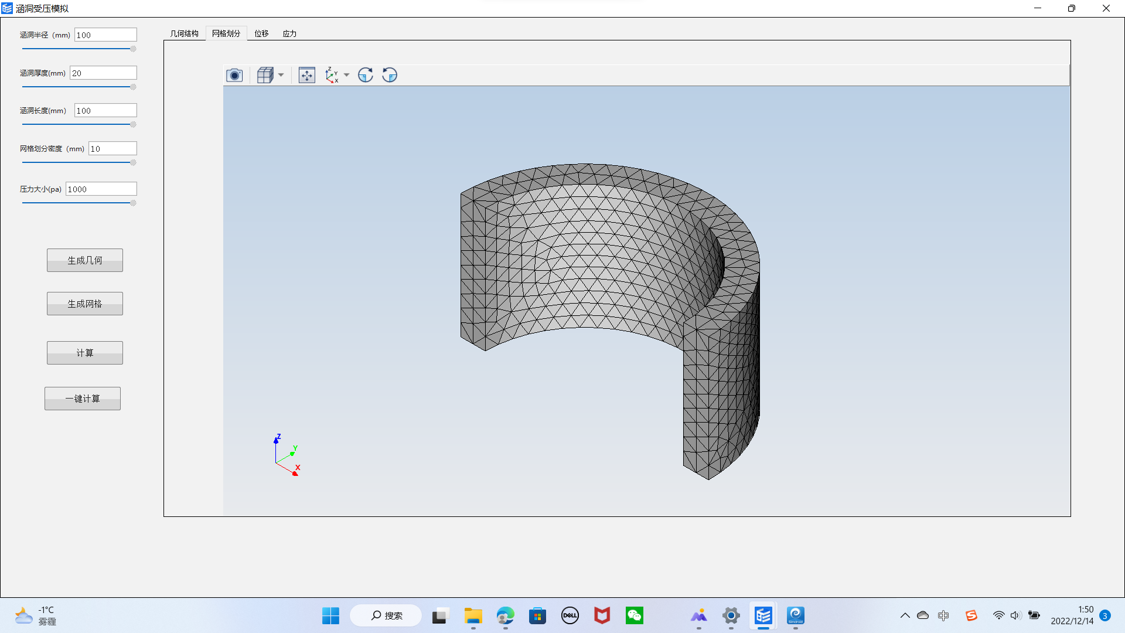Click the Task View taskbar icon
Screen dimensions: 1125x633
point(440,615)
